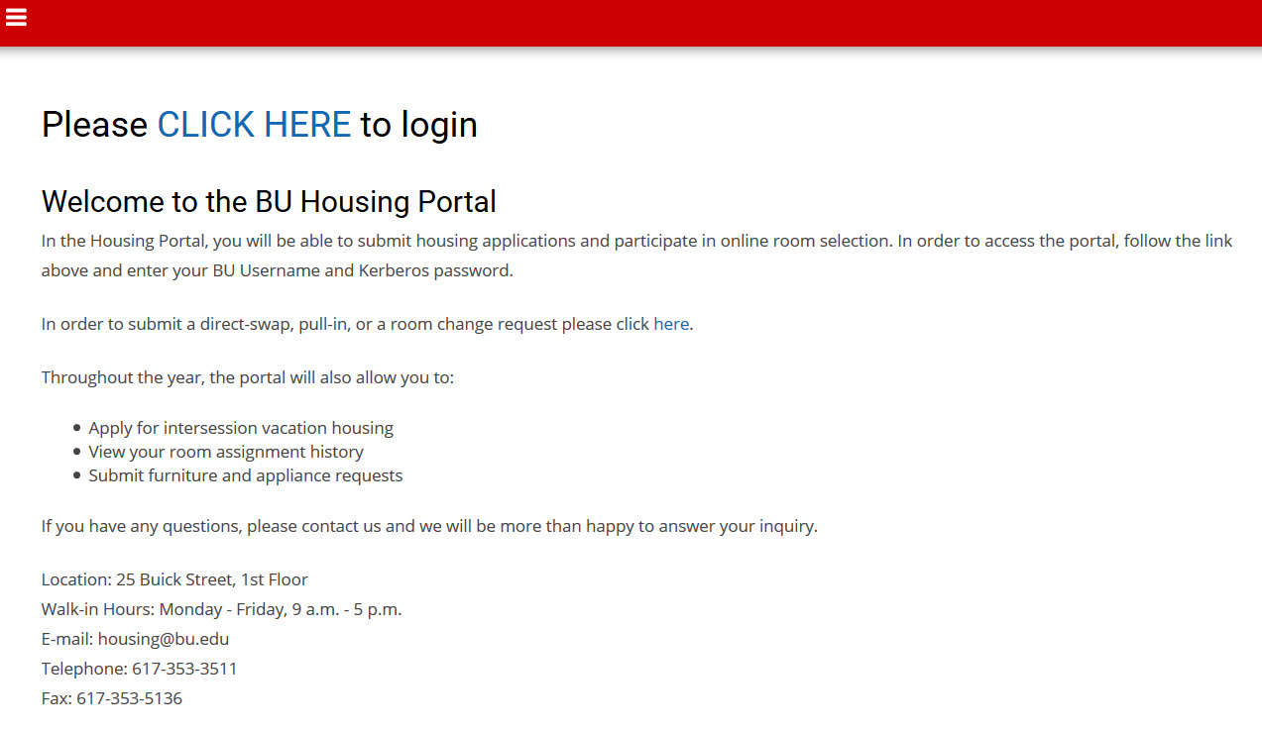Click the 'If you have any questions' sentence
This screenshot has height=731, width=1262.
click(429, 526)
